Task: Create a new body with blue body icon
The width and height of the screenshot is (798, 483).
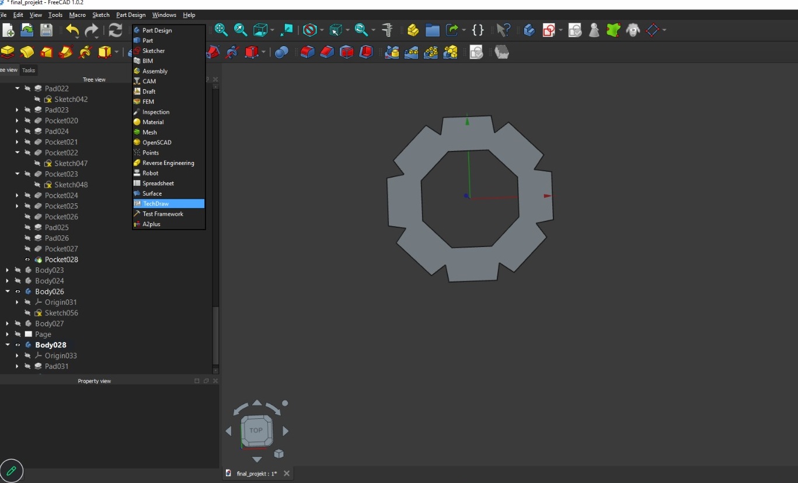Action: (529, 30)
